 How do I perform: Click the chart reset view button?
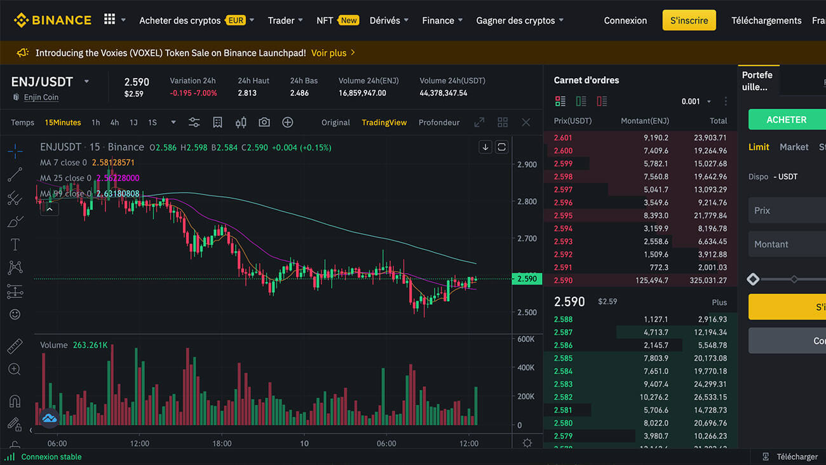tap(501, 147)
